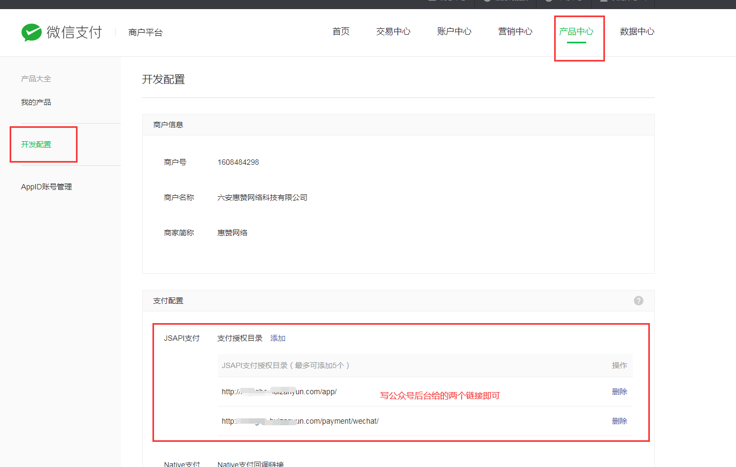Click the JSAPI支付 label

(x=181, y=338)
